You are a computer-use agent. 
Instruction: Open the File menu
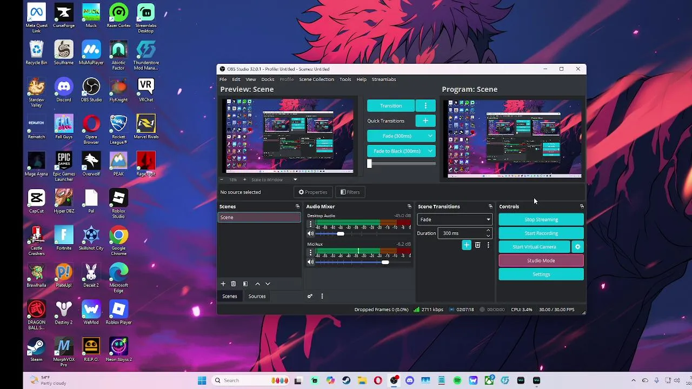pos(223,79)
